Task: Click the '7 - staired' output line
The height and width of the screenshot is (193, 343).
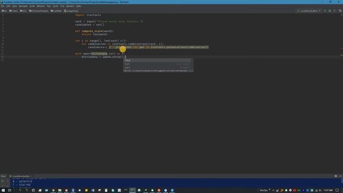Action: [21, 184]
